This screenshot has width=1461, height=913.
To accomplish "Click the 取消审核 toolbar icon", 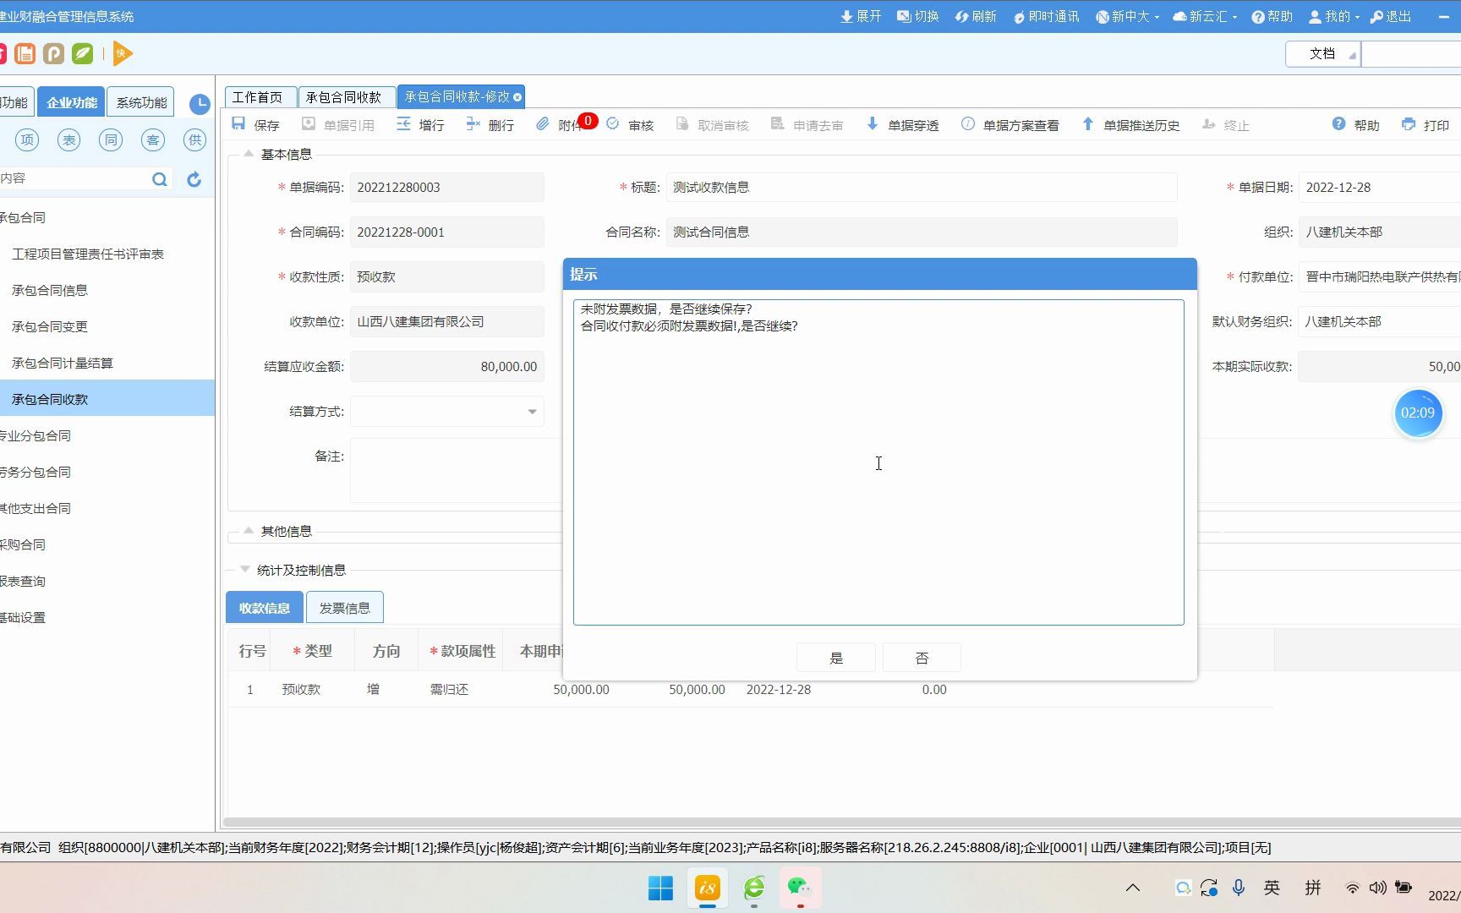I will [682, 123].
